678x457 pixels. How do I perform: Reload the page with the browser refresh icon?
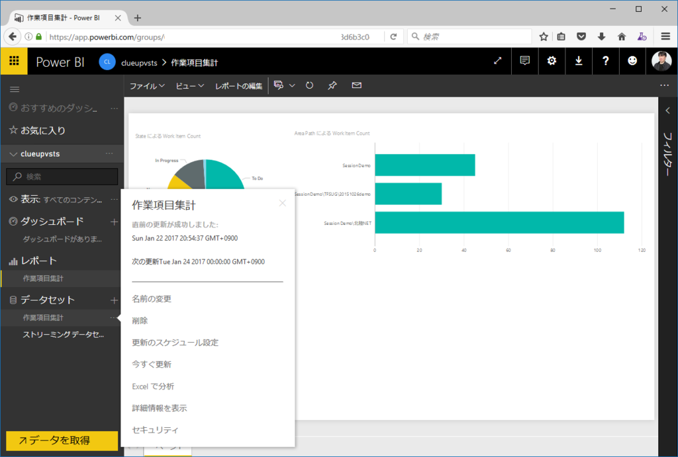tap(393, 37)
